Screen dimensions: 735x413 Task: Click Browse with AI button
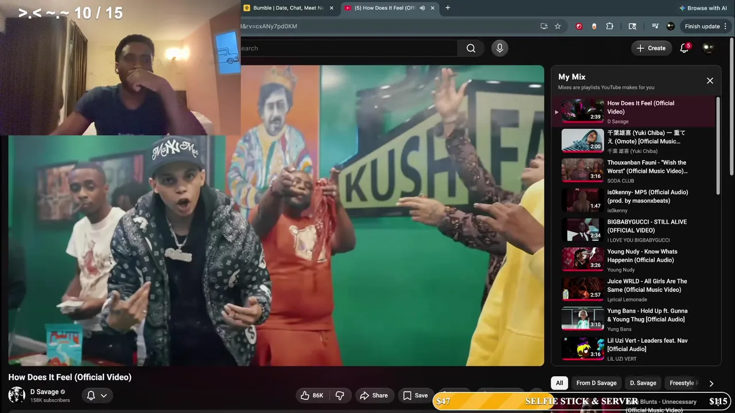coord(703,8)
